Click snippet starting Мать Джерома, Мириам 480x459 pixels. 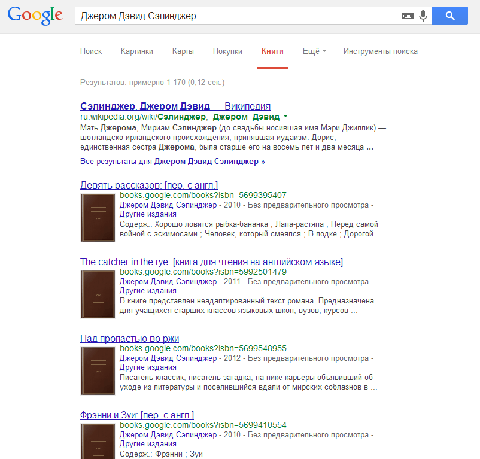pos(233,138)
